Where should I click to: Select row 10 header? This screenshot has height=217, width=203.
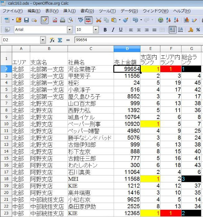6,124
